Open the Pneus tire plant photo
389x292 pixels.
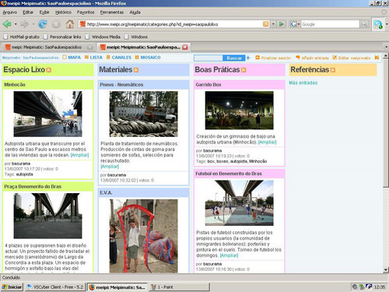pyautogui.click(x=143, y=114)
